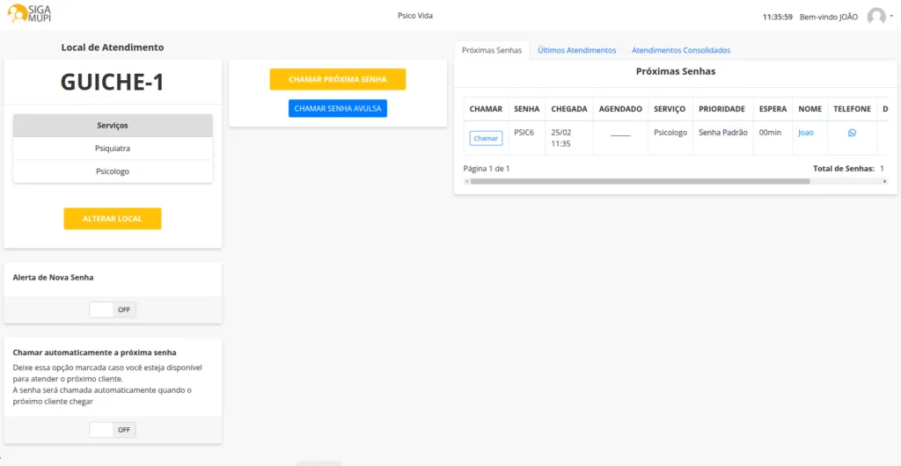Select the Psiquiatra service row
This screenshot has height=466, width=901.
(x=113, y=149)
